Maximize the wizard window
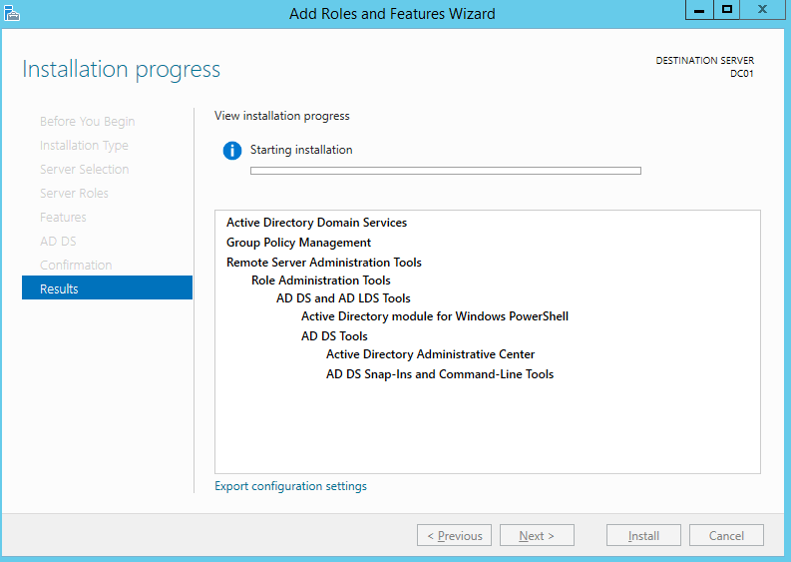Viewport: 791px width, 562px height. point(726,10)
